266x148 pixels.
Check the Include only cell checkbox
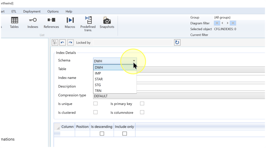(x=124, y=134)
